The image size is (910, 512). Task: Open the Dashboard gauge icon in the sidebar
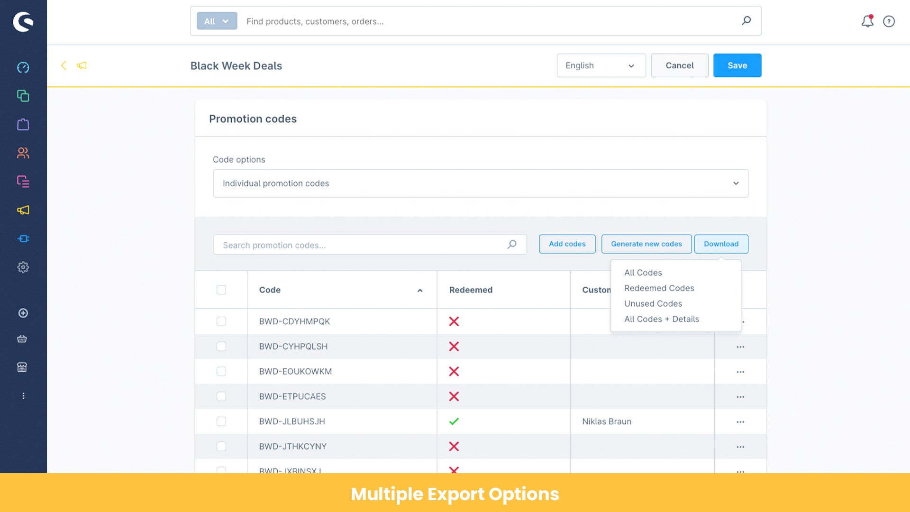coord(23,67)
